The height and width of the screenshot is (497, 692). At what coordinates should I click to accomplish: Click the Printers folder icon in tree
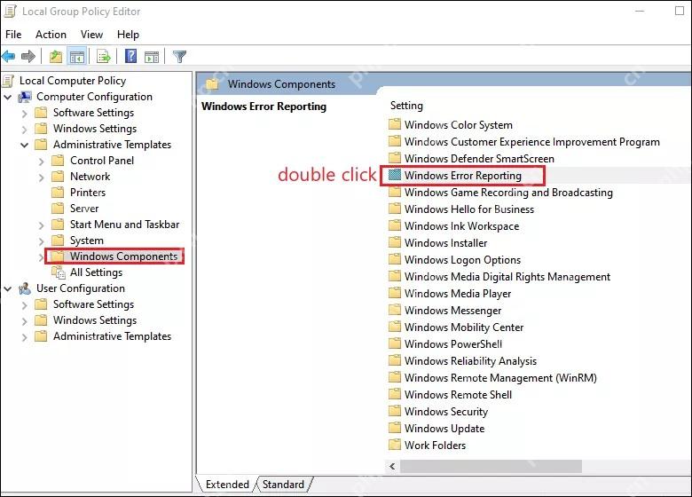(x=58, y=193)
